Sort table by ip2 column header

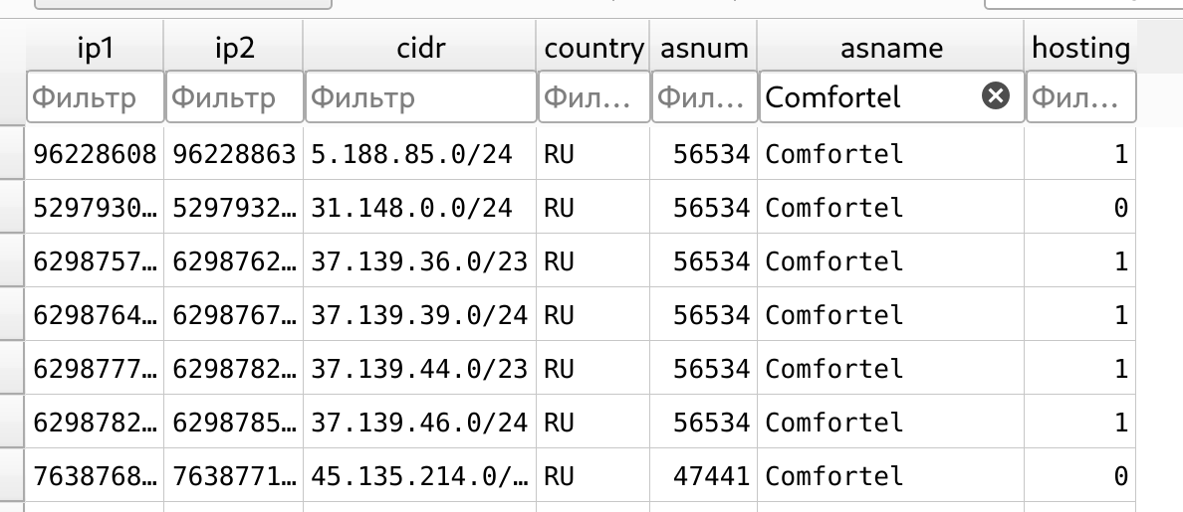coord(233,48)
